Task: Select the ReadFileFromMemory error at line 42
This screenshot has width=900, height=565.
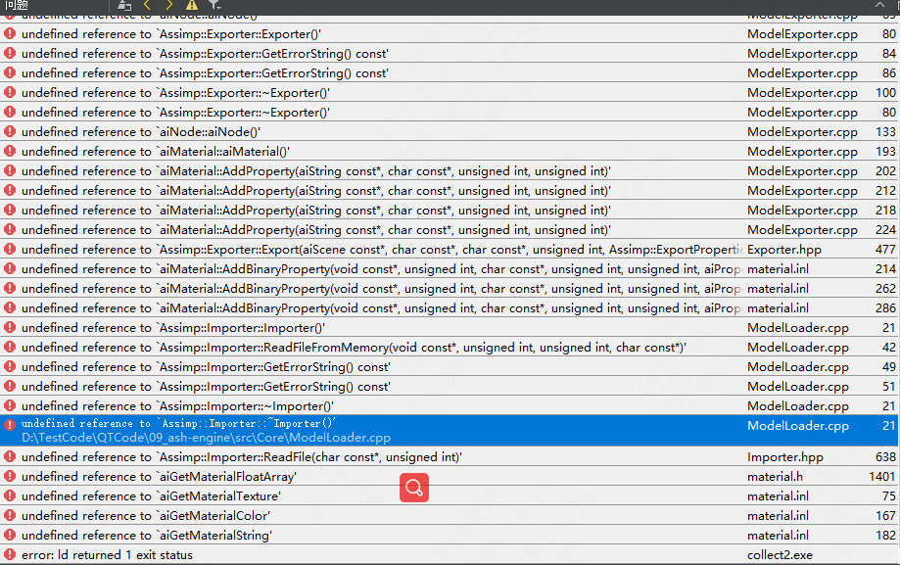Action: click(x=450, y=348)
